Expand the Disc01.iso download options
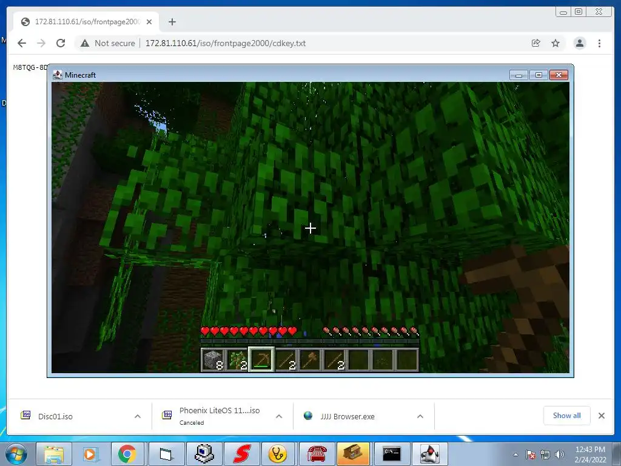Viewport: 621px width, 466px height. pos(138,416)
